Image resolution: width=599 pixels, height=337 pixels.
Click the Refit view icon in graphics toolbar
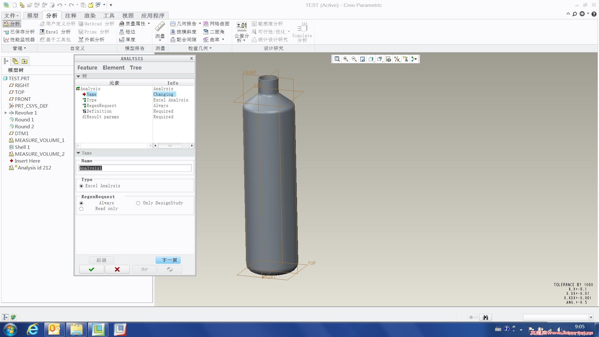337,59
